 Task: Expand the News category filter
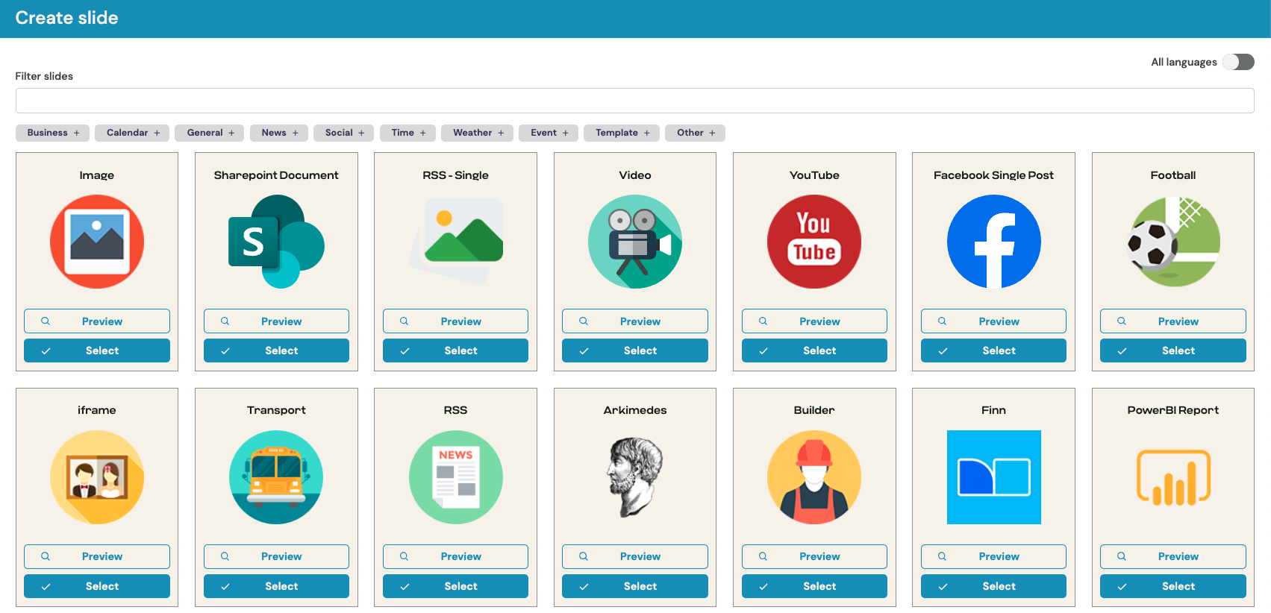(x=279, y=133)
